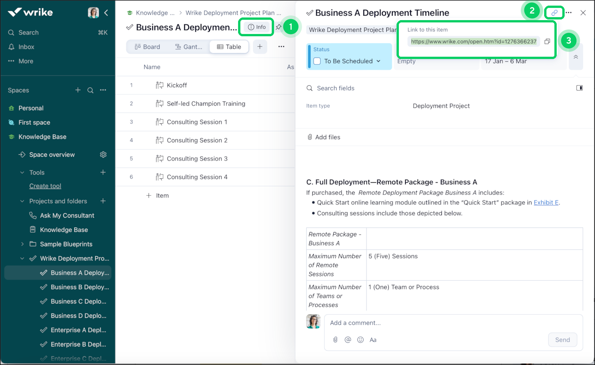Insert an emoji into the comment
595x365 pixels.
click(360, 340)
